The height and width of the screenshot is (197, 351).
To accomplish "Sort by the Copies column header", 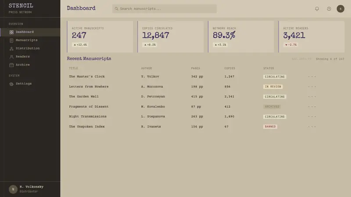I will (x=229, y=68).
